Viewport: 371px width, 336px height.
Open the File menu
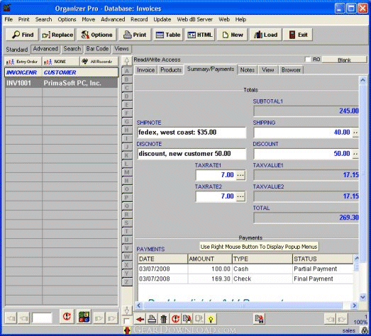(9, 19)
